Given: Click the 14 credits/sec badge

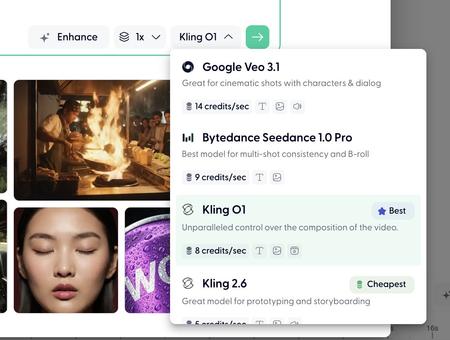Looking at the screenshot, I should (x=217, y=106).
